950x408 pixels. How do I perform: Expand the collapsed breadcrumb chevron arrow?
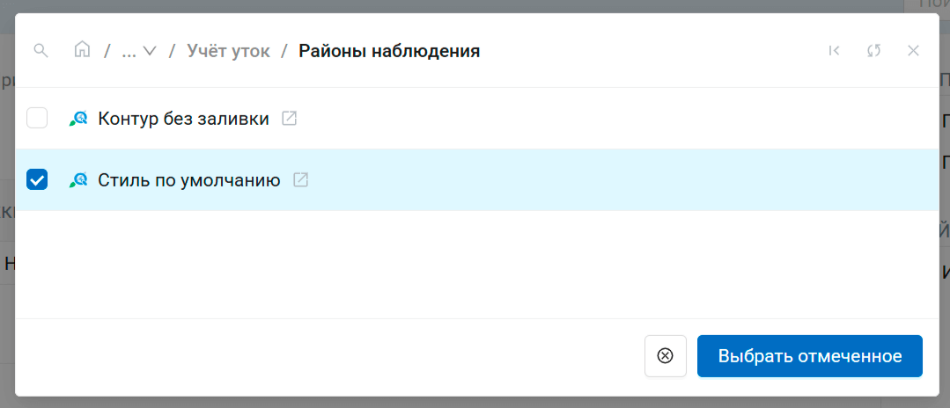(x=149, y=51)
